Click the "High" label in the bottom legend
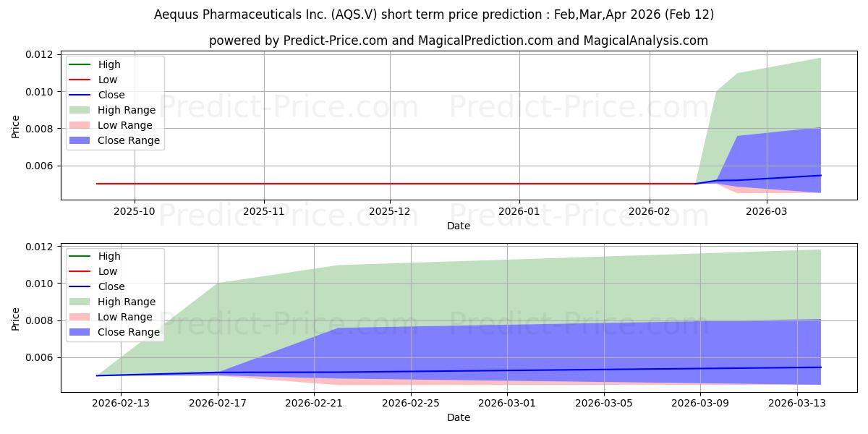Viewport: 868px width, 434px height. pyautogui.click(x=109, y=256)
